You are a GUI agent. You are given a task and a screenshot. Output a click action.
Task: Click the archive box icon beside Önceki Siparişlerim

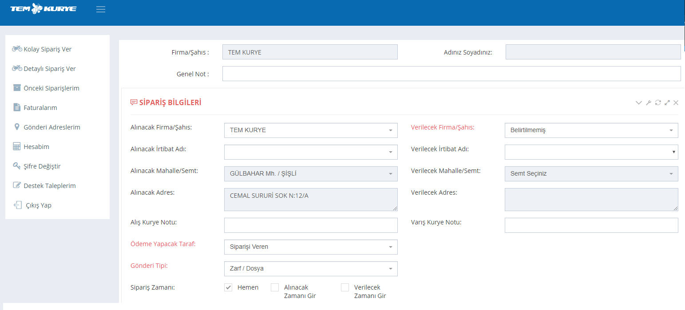(17, 88)
